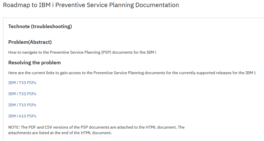Open the IBM i 730 PSPs link

(22, 83)
